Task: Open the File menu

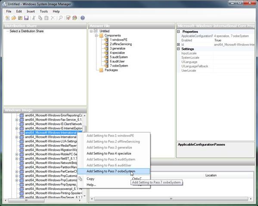Action: click(9, 11)
